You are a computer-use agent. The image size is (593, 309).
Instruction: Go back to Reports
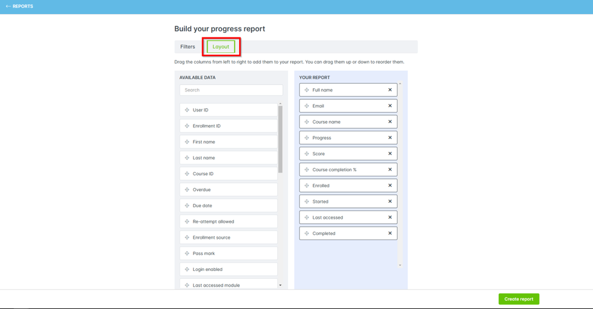[x=19, y=6]
